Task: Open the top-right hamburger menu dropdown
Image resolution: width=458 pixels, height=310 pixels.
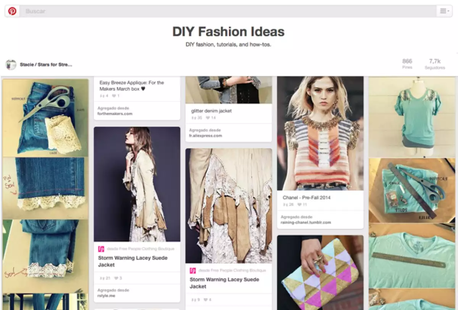Action: (444, 11)
